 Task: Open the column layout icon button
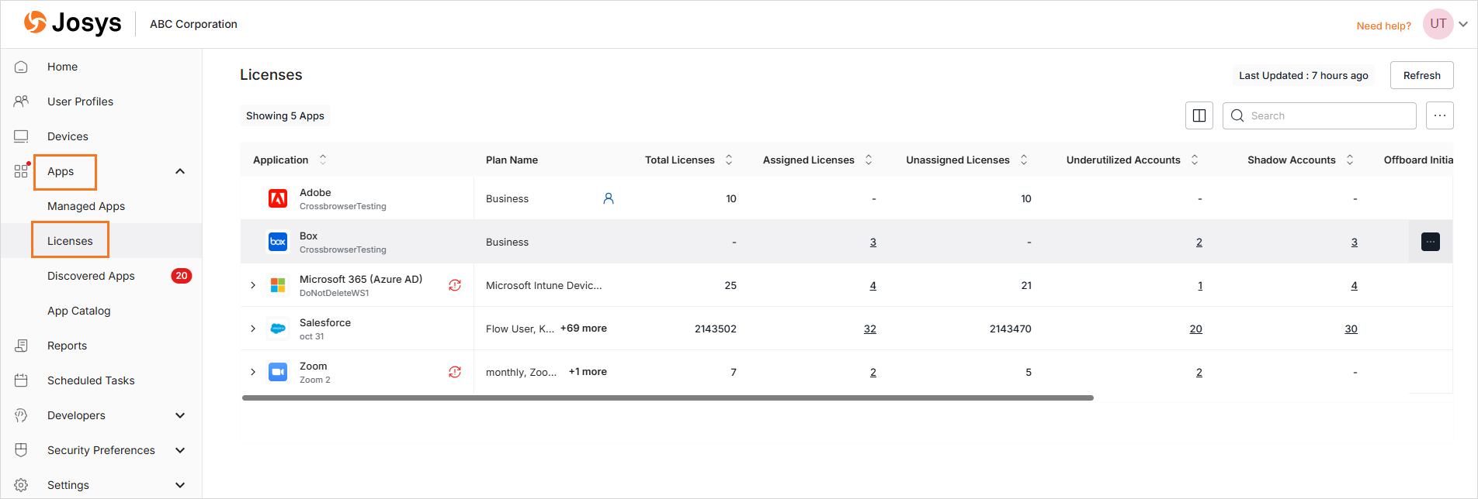[1199, 115]
